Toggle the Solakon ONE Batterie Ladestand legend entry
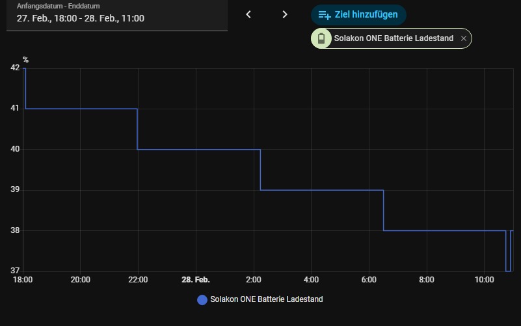This screenshot has width=521, height=326. (265, 299)
